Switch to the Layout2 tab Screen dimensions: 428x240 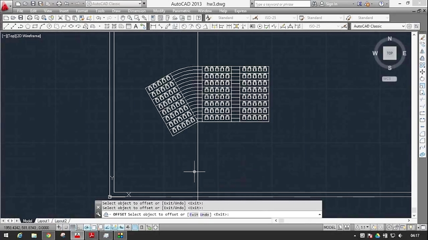click(60, 221)
